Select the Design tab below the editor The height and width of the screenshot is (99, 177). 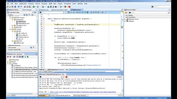pyautogui.click(x=45, y=71)
